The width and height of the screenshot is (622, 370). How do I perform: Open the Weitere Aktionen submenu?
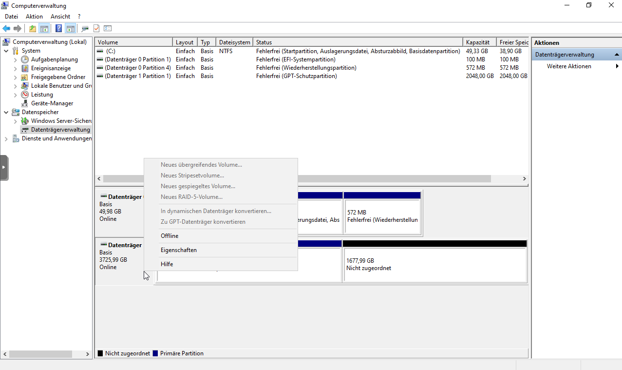click(x=577, y=66)
